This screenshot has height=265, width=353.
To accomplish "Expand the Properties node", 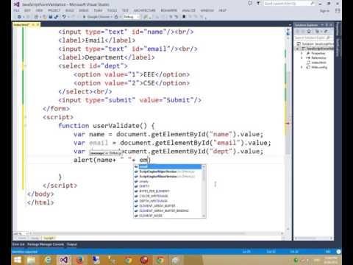I will click(x=302, y=53).
